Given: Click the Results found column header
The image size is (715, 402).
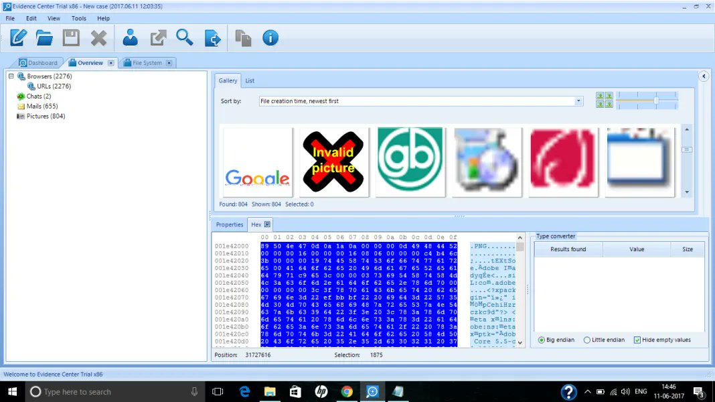Looking at the screenshot, I should pyautogui.click(x=568, y=249).
